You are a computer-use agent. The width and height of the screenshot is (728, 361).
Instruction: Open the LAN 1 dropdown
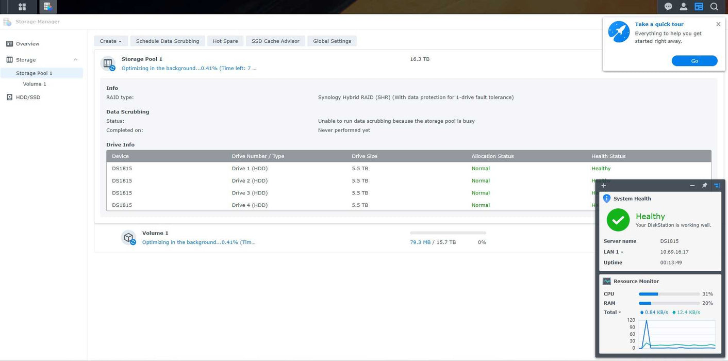613,252
